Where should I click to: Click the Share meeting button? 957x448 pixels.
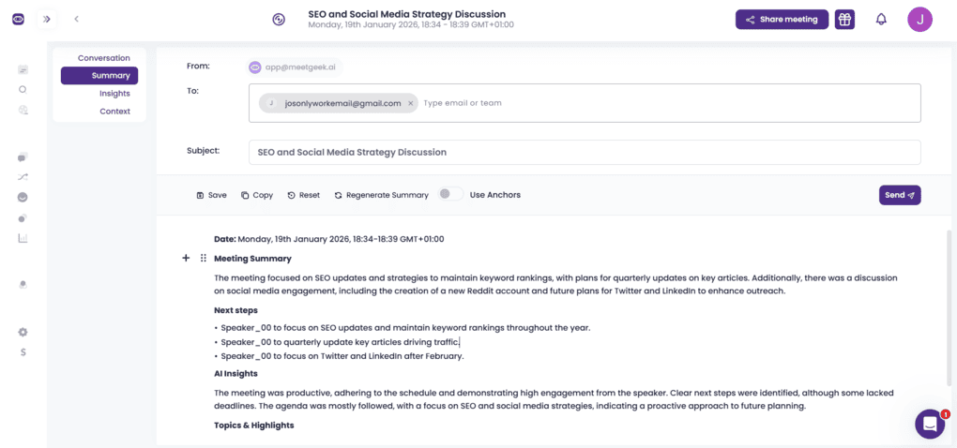[782, 20]
